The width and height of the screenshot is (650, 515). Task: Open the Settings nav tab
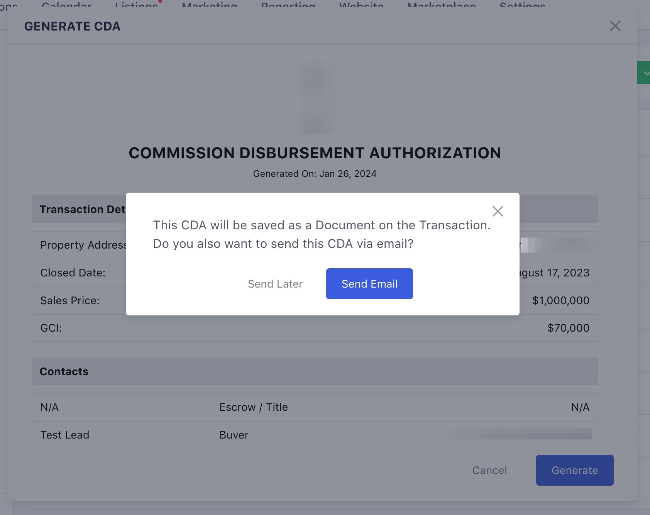click(522, 5)
